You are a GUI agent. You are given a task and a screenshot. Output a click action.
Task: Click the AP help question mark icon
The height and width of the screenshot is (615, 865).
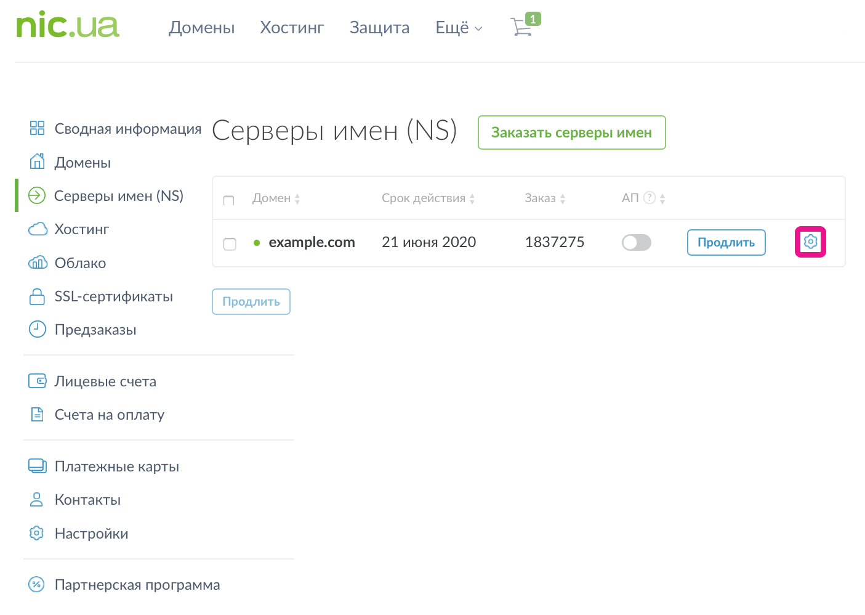649,198
